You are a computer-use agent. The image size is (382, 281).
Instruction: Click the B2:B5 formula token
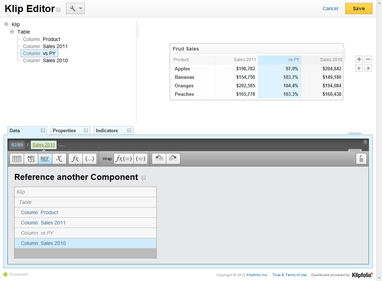click(17, 145)
